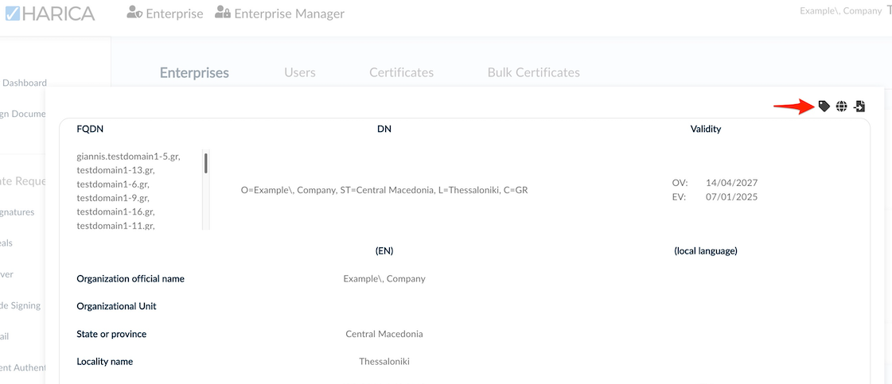Screen dimensions: 892x384
Task: Click the document import icon
Action: pyautogui.click(x=859, y=107)
